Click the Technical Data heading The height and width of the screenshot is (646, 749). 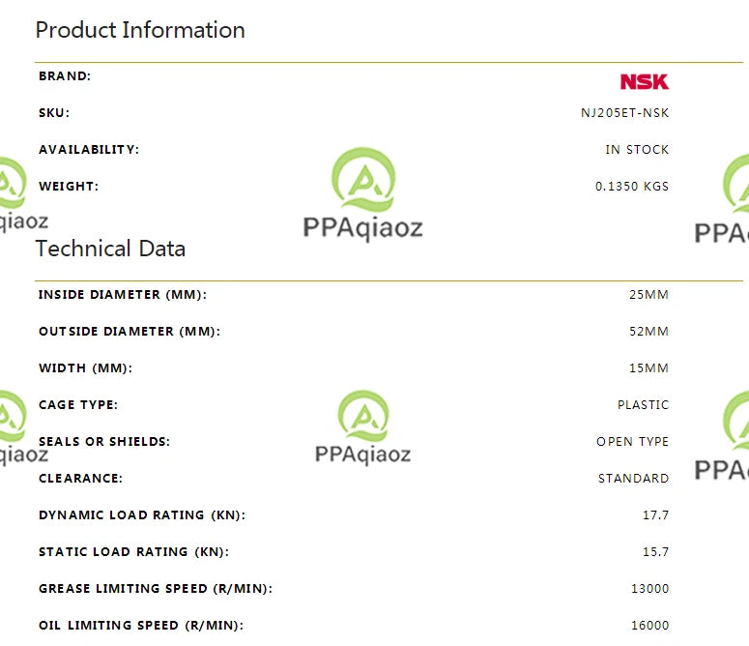(x=110, y=249)
